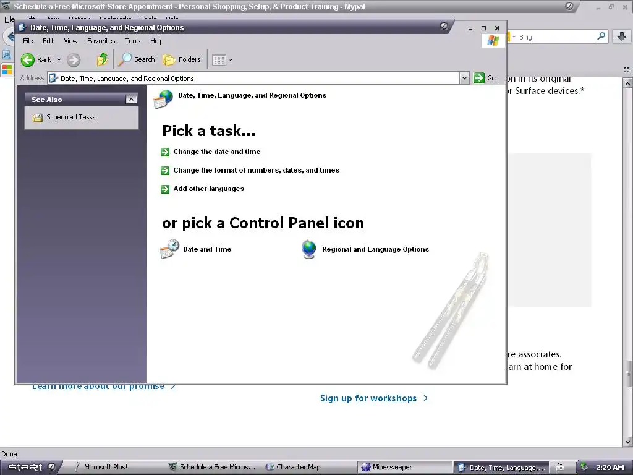Open the Help menu in Control Panel
Viewport: 633px width, 475px height.
pos(156,41)
